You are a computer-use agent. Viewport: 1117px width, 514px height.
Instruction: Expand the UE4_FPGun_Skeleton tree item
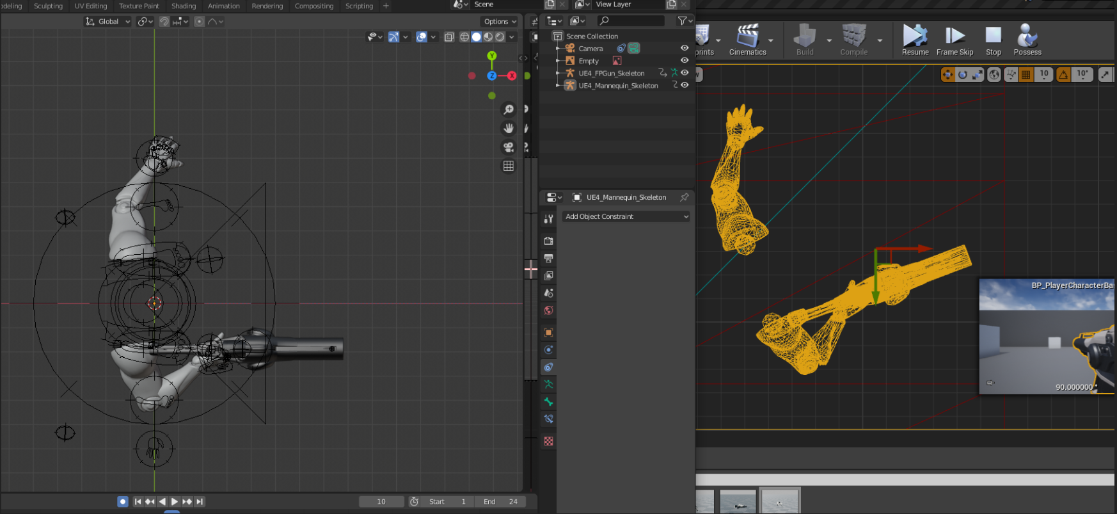(558, 74)
